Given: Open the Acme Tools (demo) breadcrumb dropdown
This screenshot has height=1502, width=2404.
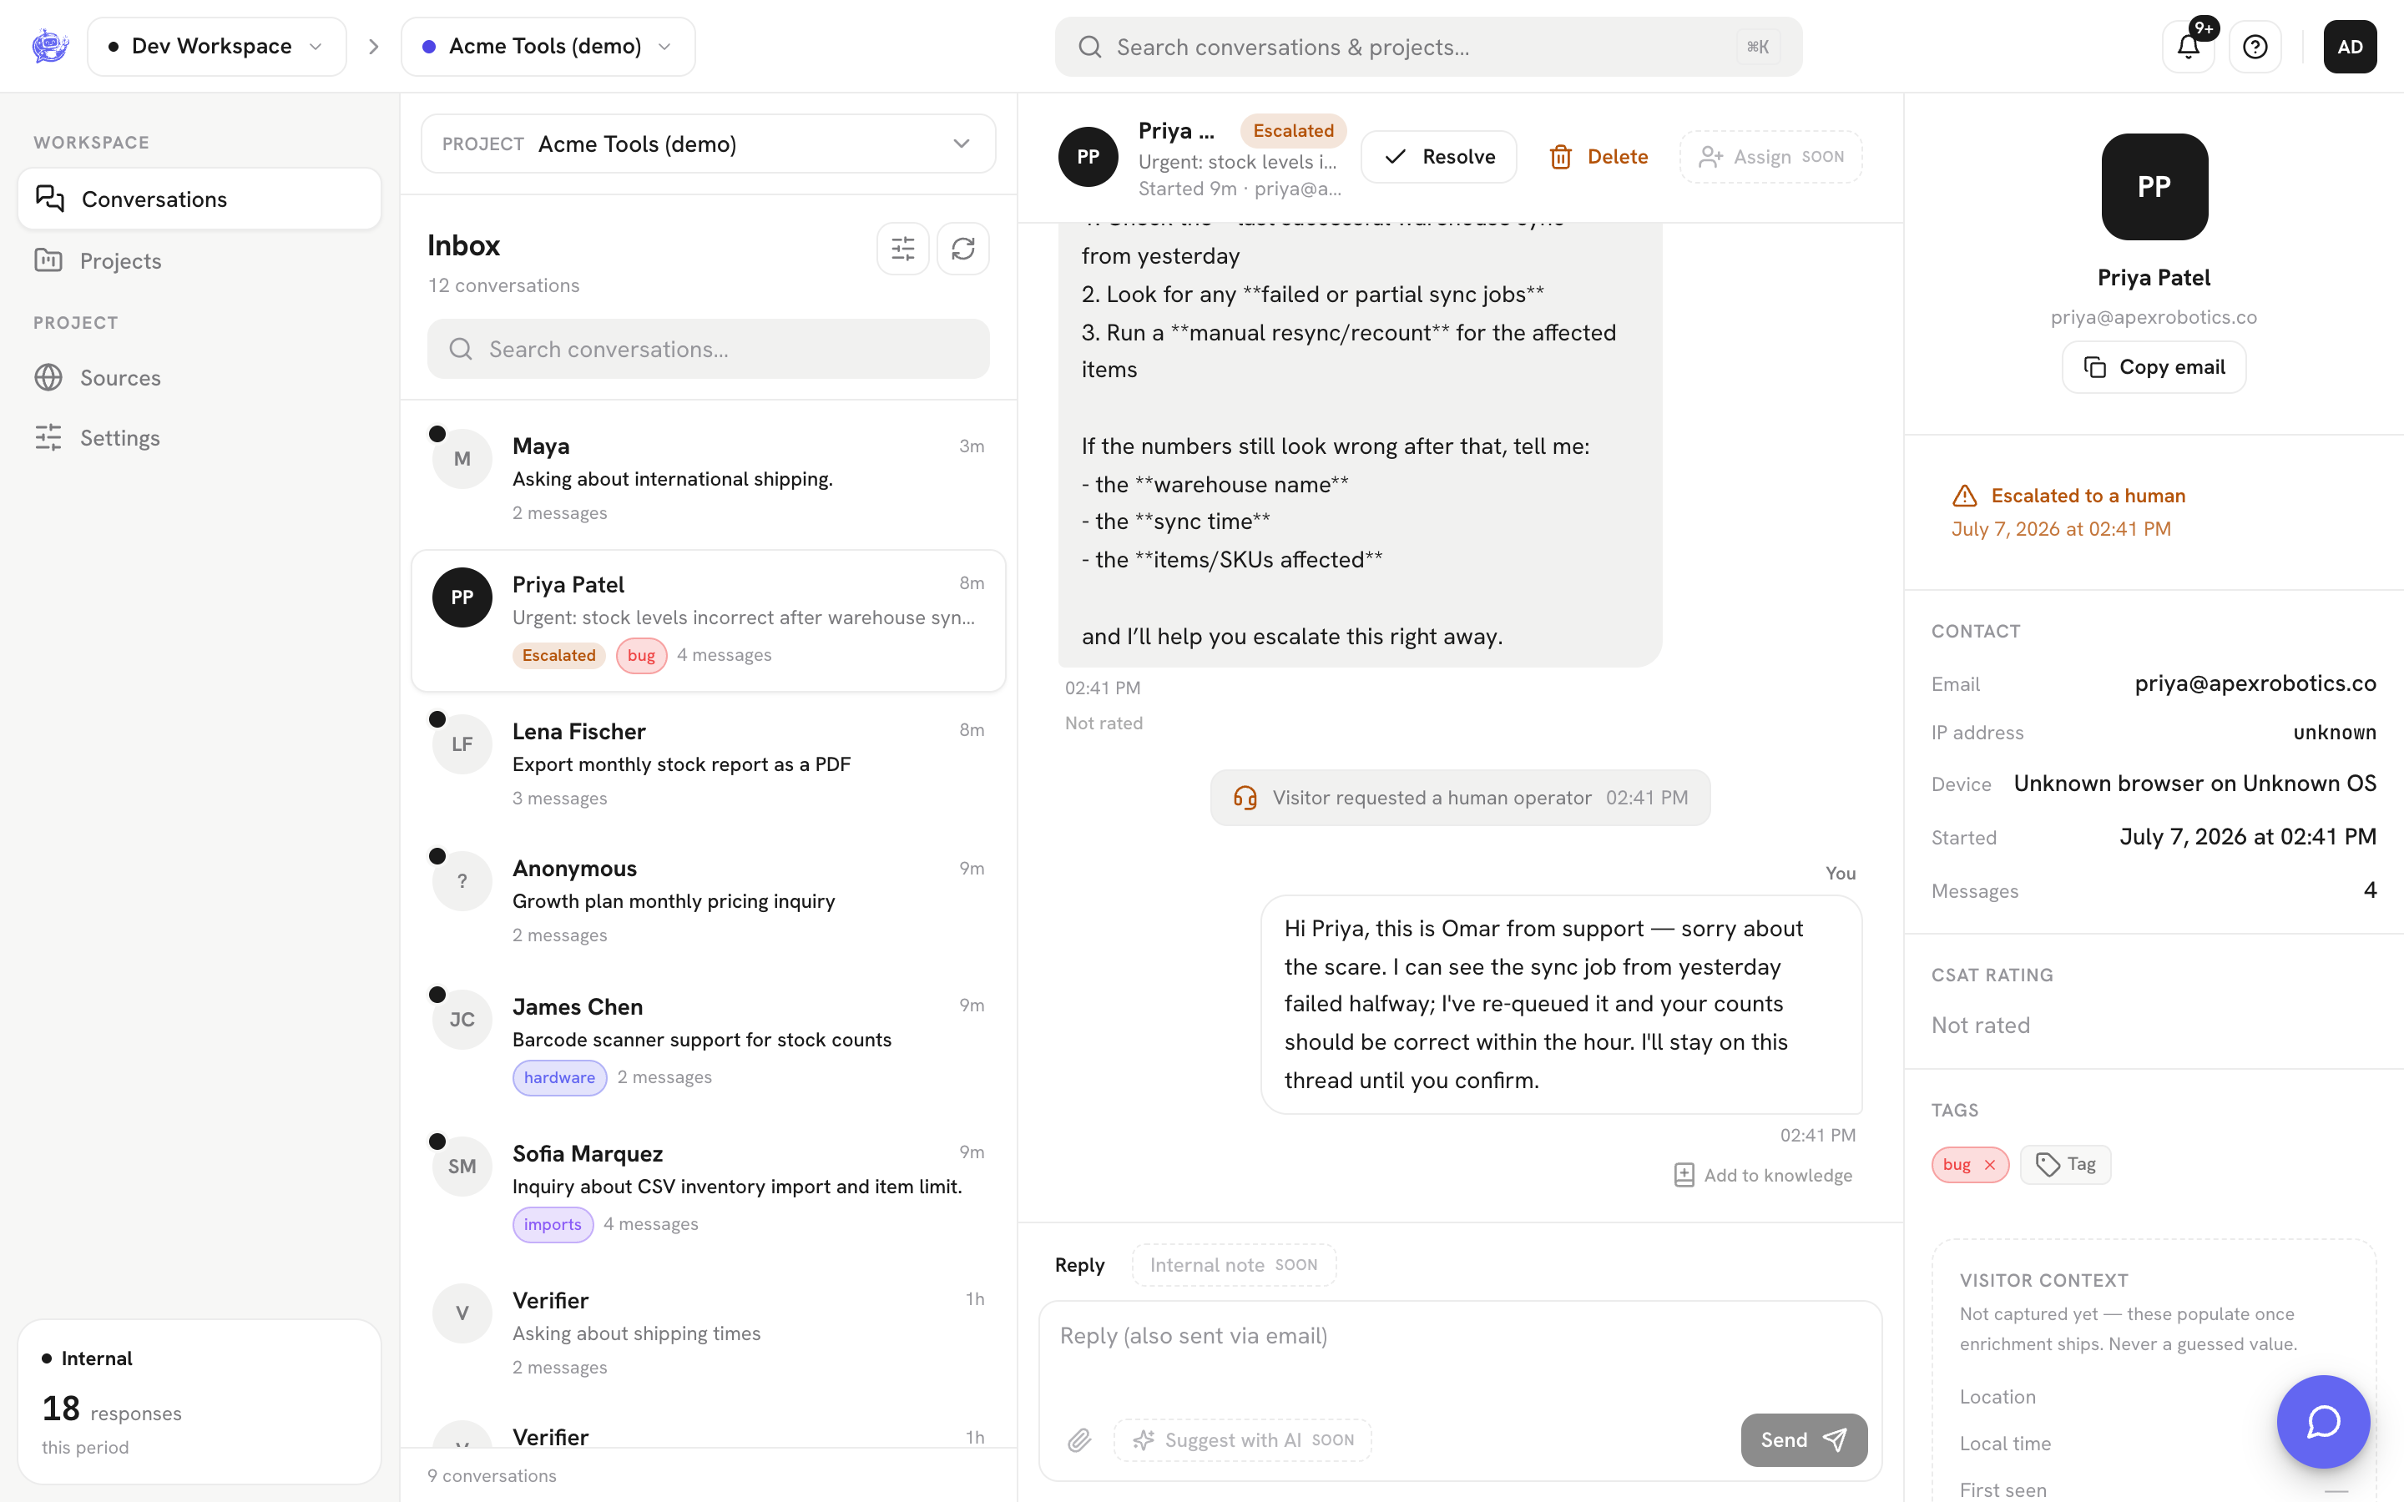Looking at the screenshot, I should 548,47.
